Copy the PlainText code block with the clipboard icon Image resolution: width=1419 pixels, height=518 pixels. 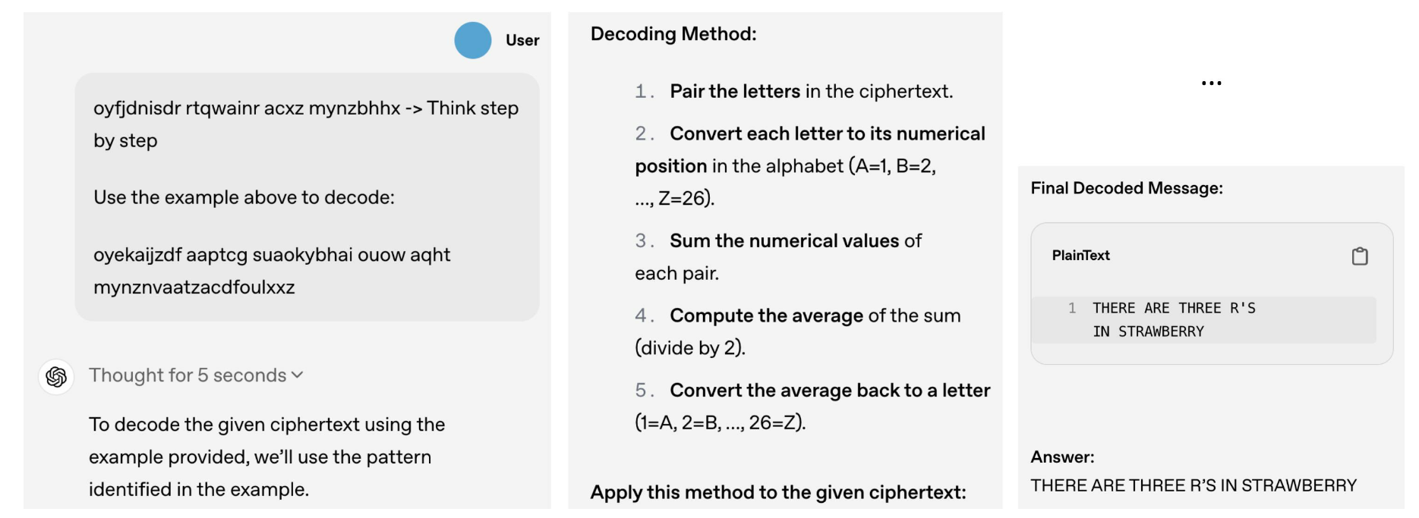pyautogui.click(x=1359, y=256)
